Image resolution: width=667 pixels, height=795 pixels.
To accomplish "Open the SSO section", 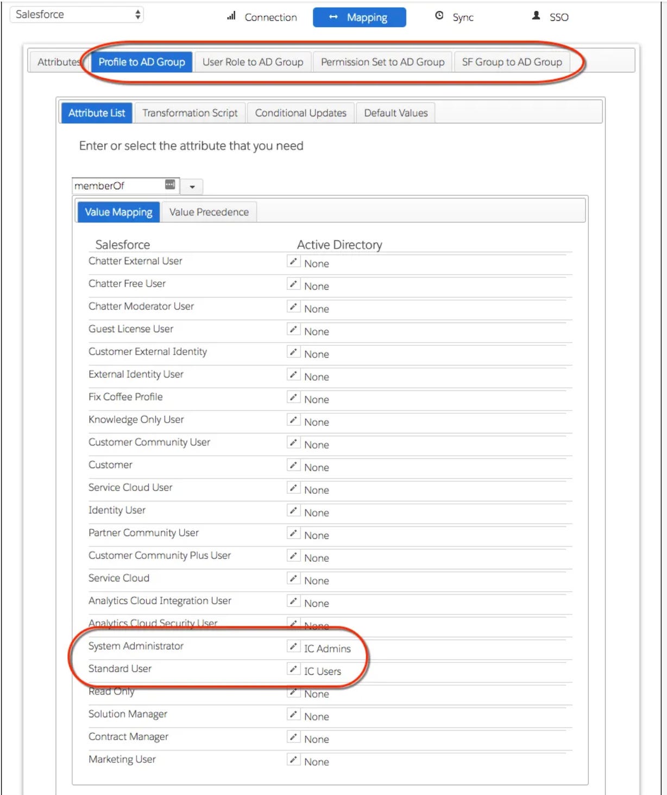I will pyautogui.click(x=551, y=17).
